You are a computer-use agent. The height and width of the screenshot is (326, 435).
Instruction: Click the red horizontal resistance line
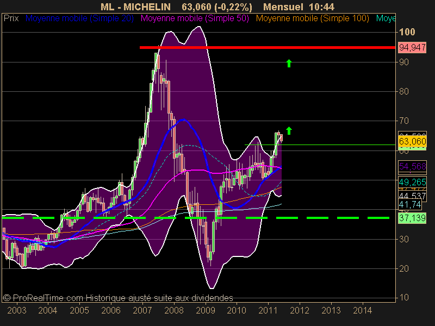(268, 48)
